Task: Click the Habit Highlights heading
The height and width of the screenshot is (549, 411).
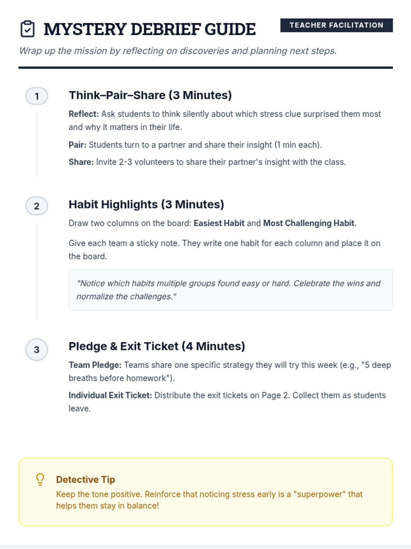Action: tap(146, 205)
